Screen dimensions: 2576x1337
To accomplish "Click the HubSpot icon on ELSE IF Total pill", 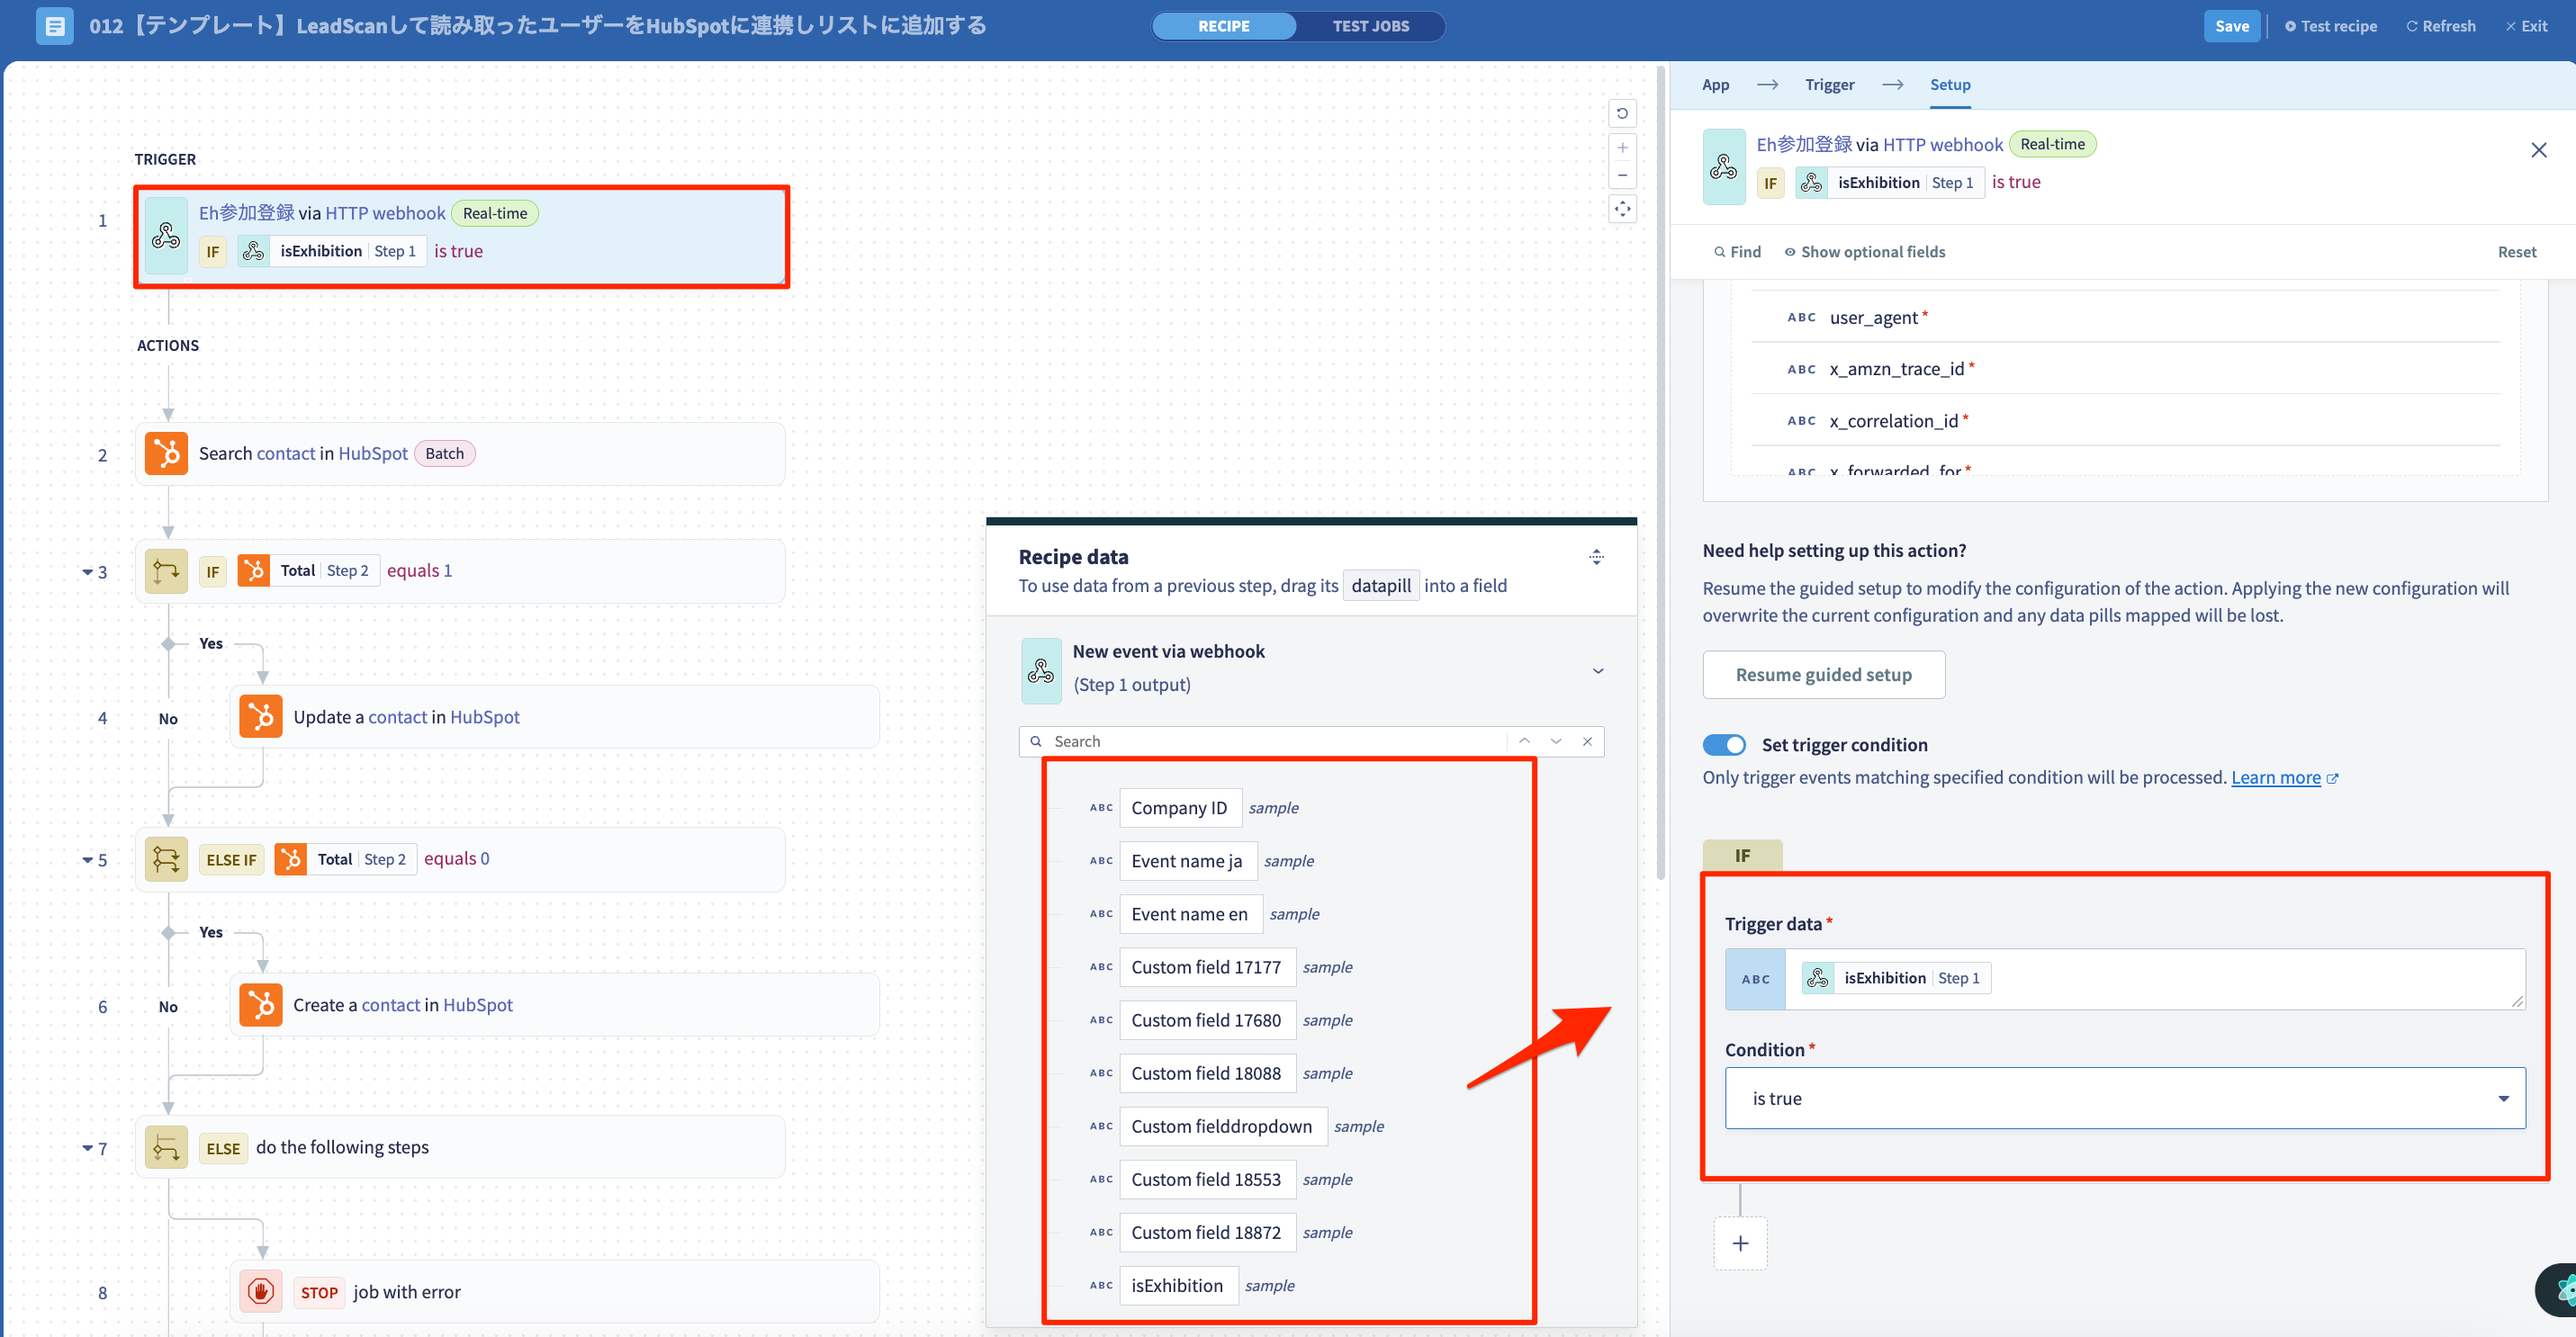I will pyautogui.click(x=291, y=859).
